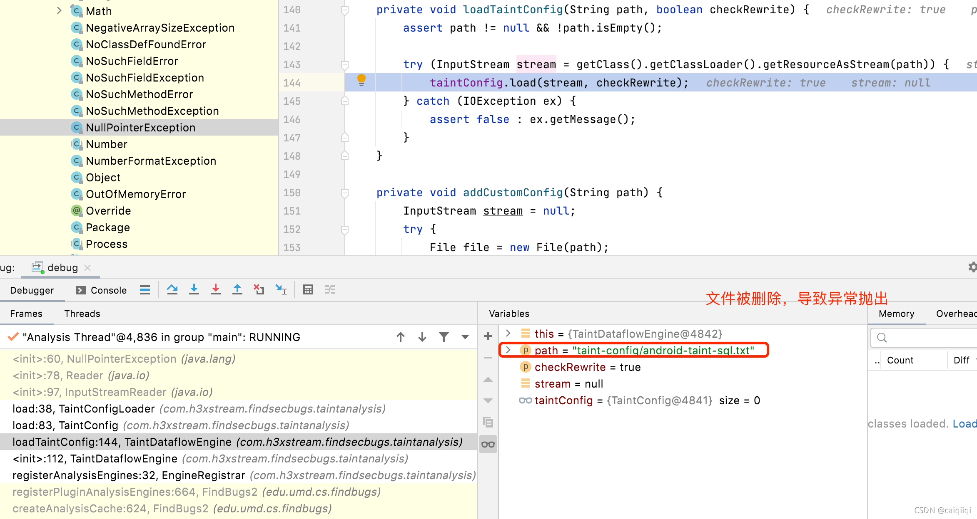The height and width of the screenshot is (519, 977).
Task: Go to the previous frame with the up arrow
Action: pos(401,337)
